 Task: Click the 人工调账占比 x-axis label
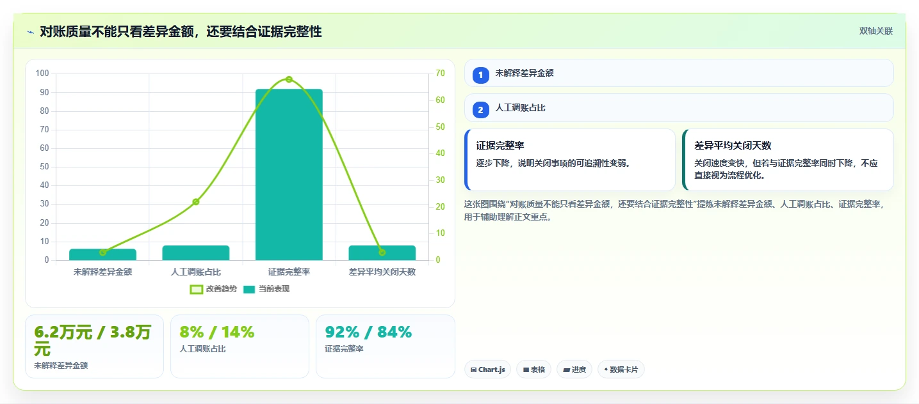196,272
